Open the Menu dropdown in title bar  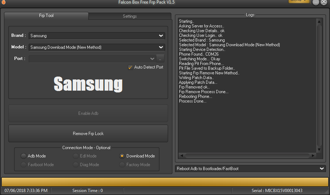click(298, 1)
